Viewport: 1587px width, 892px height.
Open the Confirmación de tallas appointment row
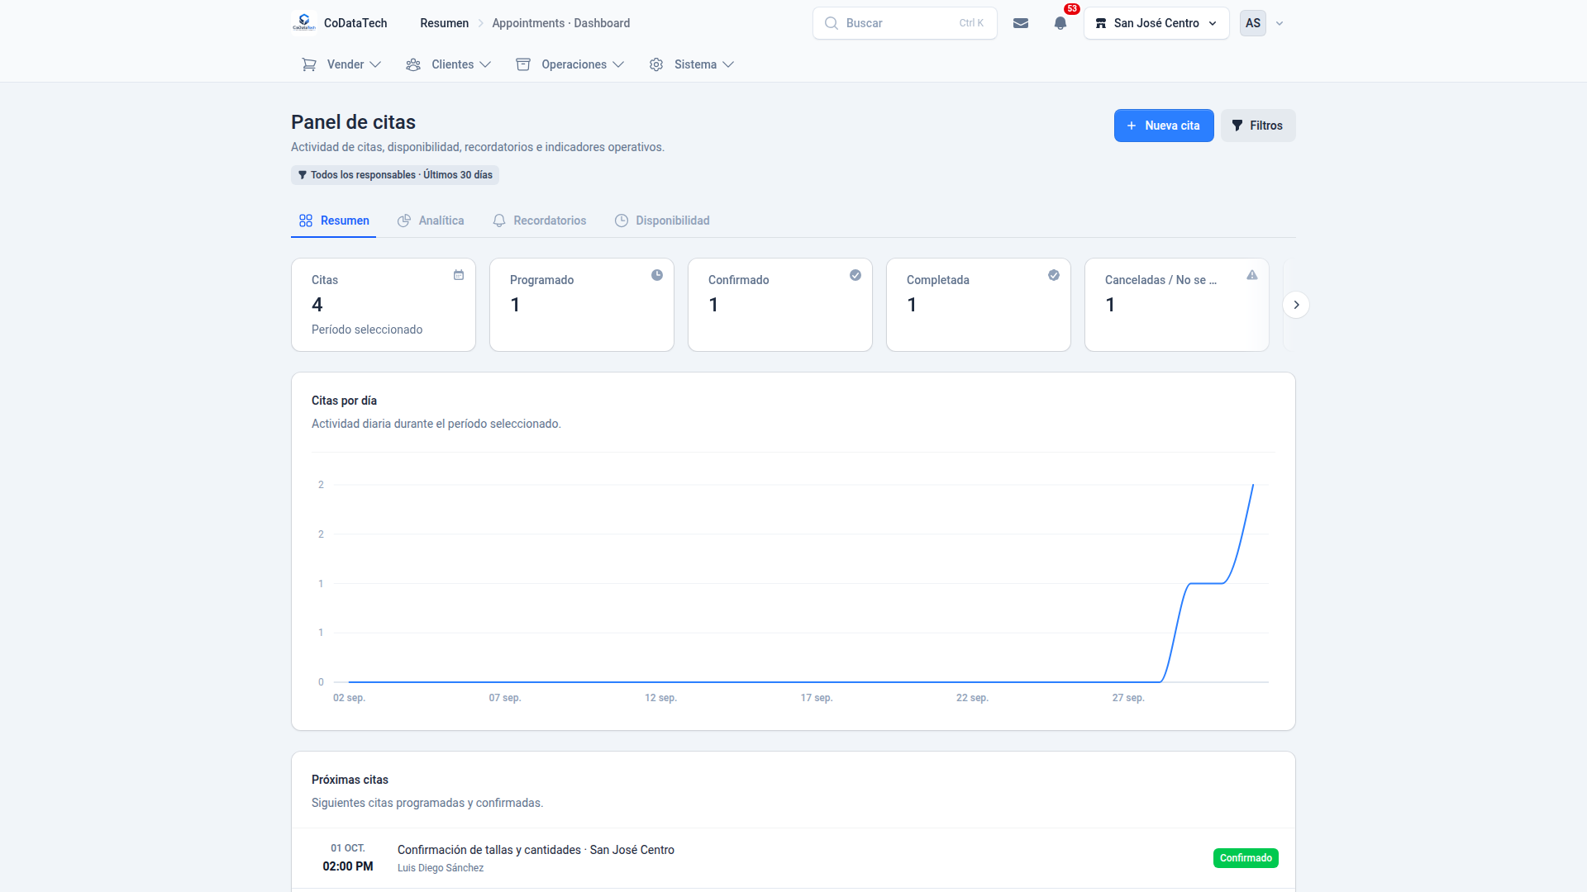point(793,858)
